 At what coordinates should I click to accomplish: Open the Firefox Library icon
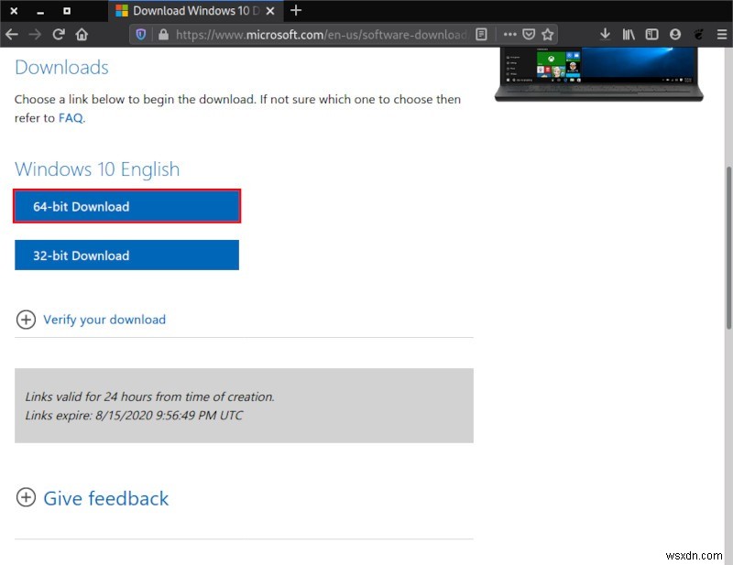coord(630,34)
